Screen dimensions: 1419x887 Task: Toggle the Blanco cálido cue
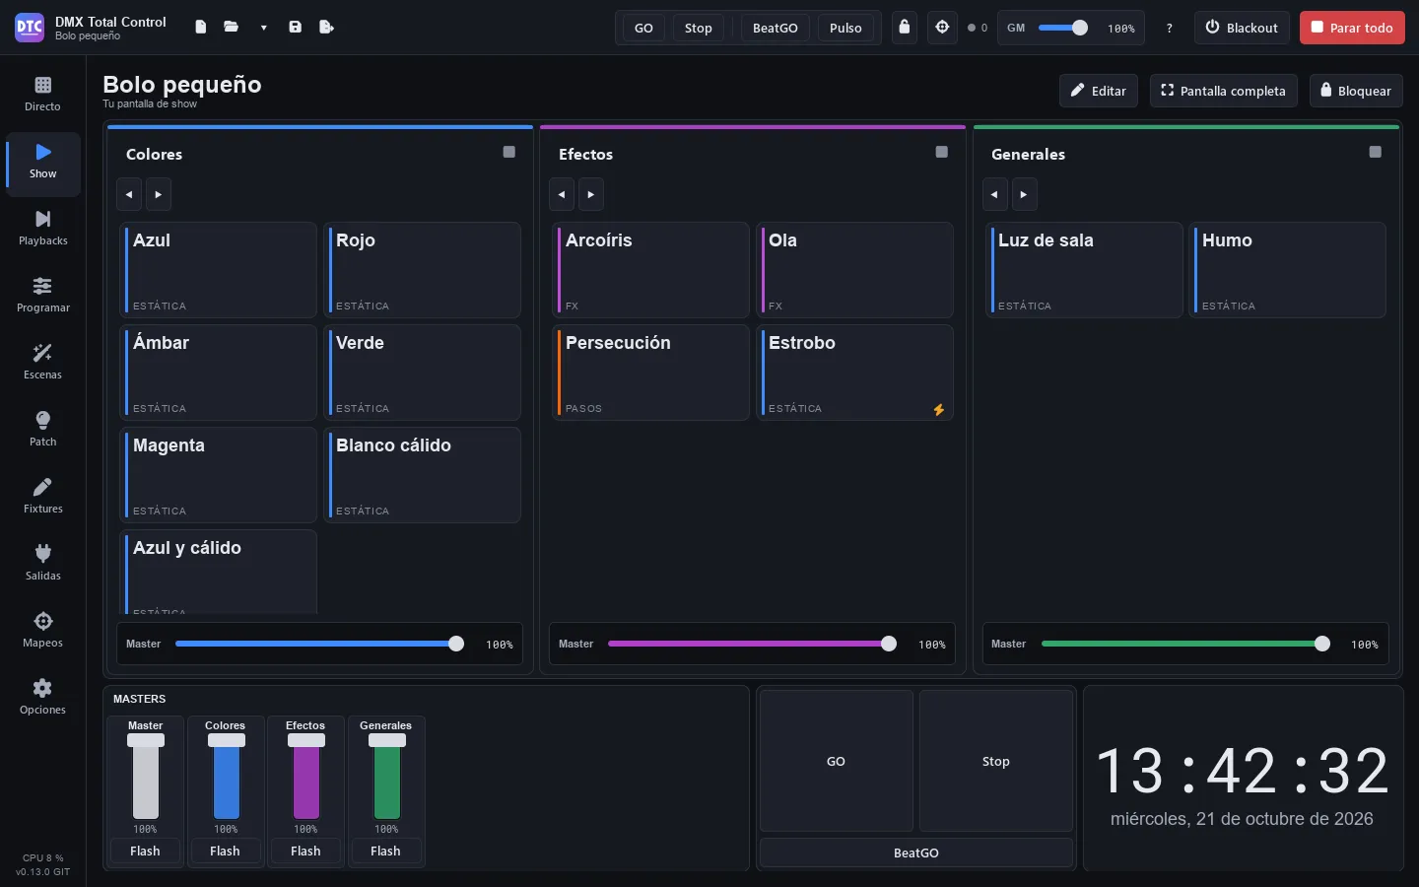[422, 475]
